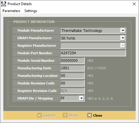The width and height of the screenshot is (139, 123).
Task: Click the Close button
Action: coord(95,115)
